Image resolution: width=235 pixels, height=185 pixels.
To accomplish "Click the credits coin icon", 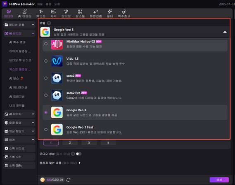I will pos(43,180).
